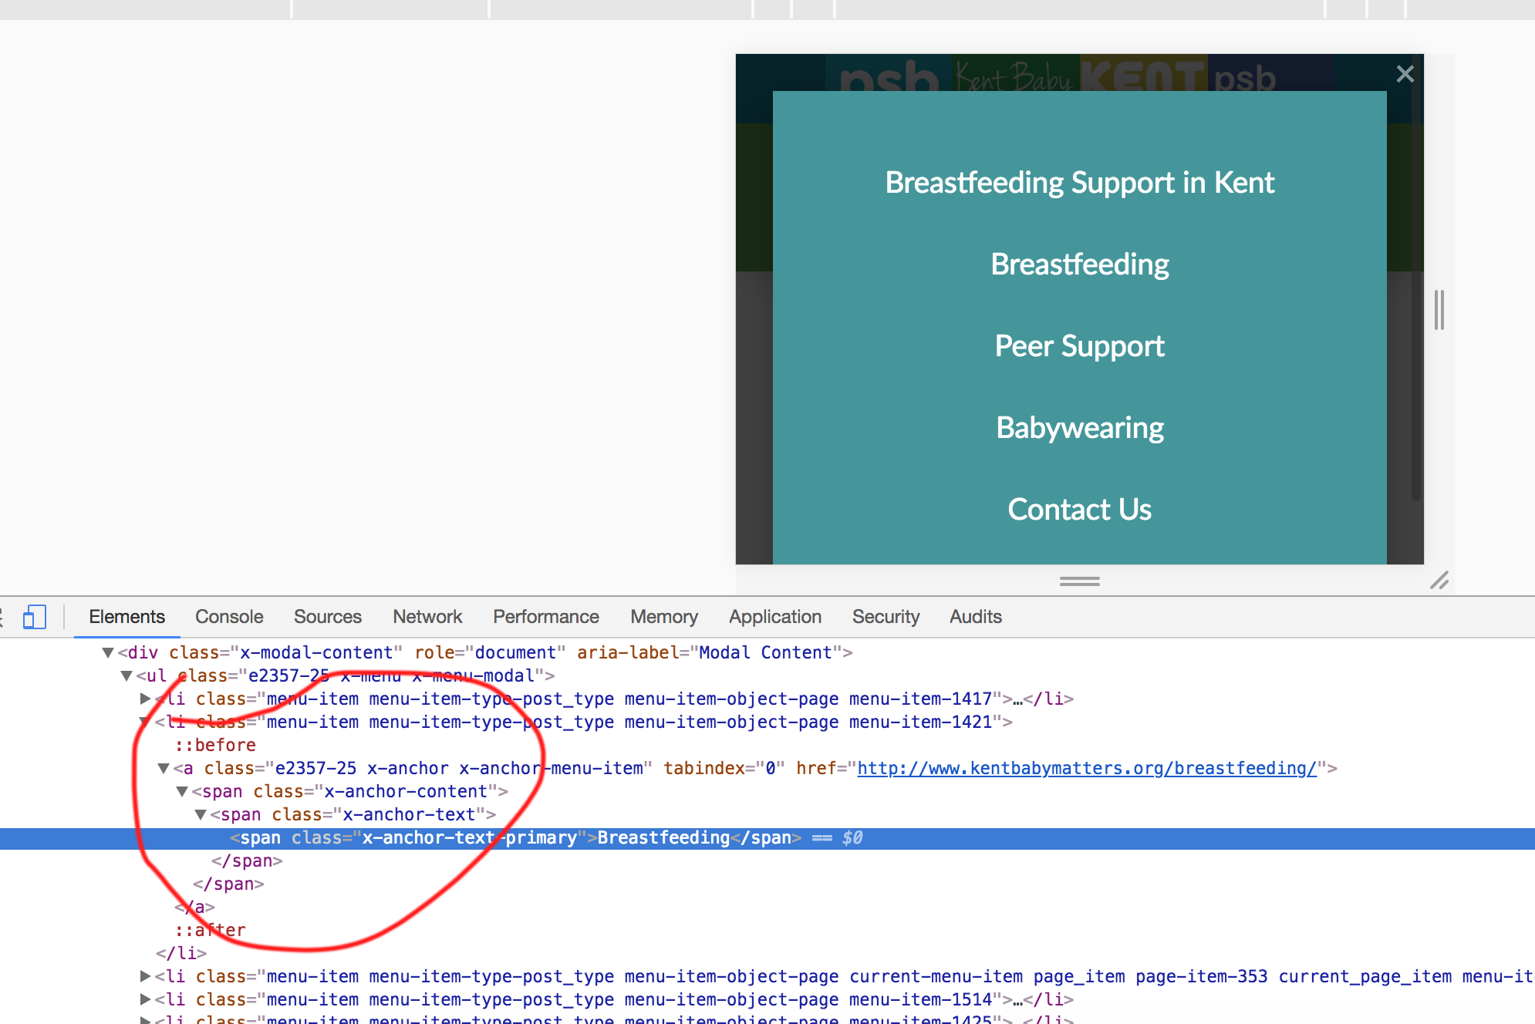Click the diagonal corner resize handle
The image size is (1535, 1024).
coord(1439,581)
